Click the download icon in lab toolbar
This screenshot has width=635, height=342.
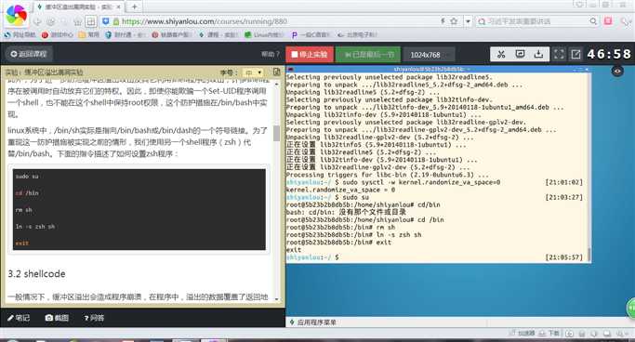tap(538, 54)
